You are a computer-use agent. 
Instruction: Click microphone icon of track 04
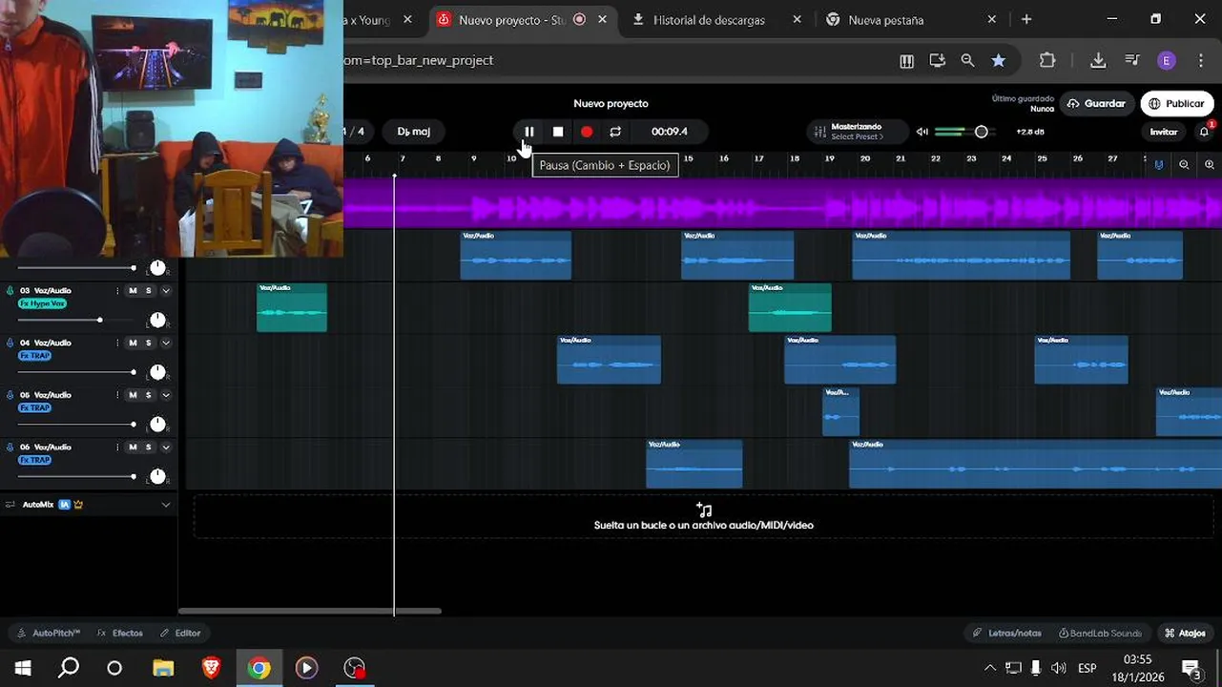pos(10,343)
